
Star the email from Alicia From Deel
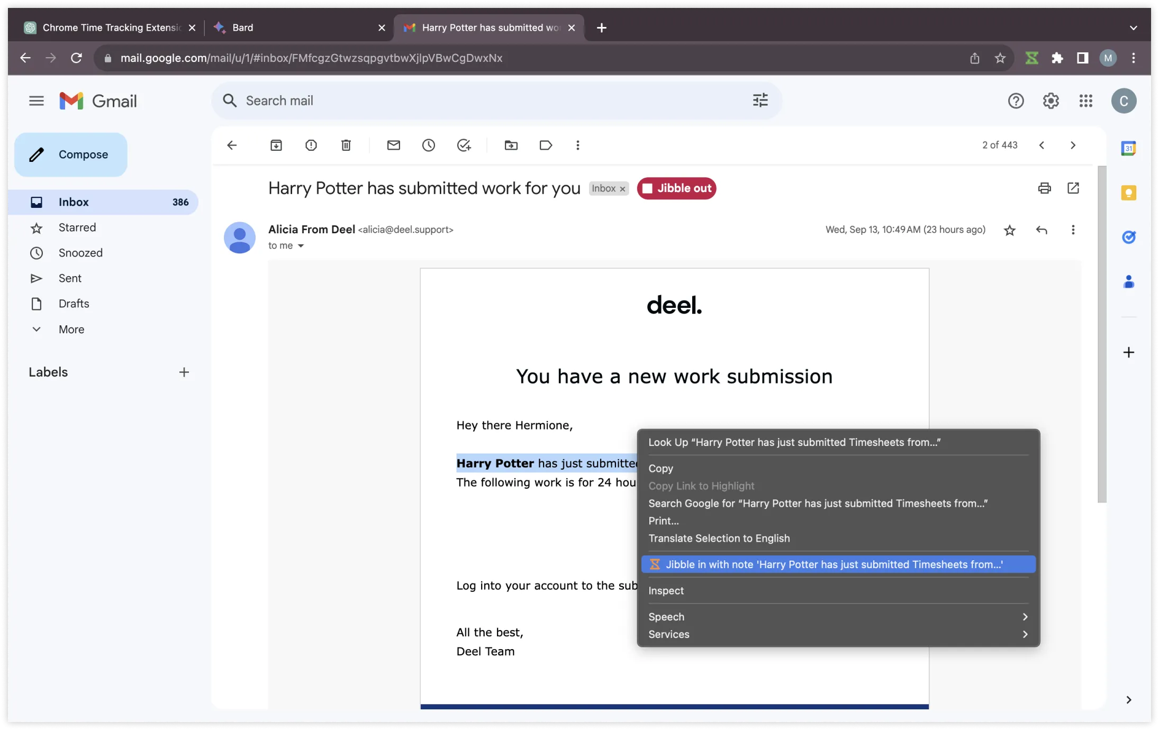1009,230
